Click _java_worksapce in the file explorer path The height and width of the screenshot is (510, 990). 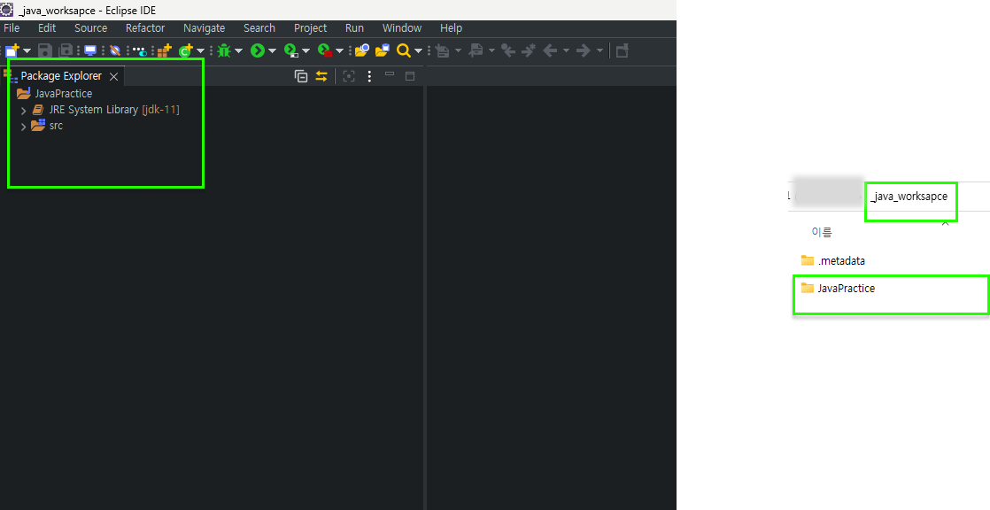[909, 197]
